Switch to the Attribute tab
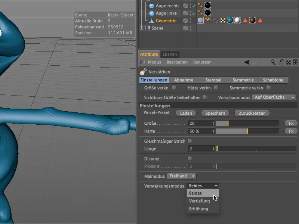Viewport: 299px width, 224px height. click(x=149, y=54)
